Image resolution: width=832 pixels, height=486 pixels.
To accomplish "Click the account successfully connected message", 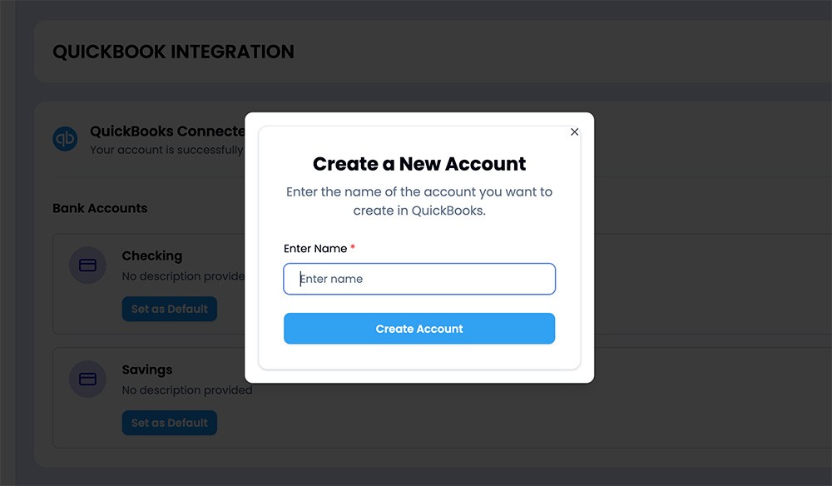I will (166, 150).
